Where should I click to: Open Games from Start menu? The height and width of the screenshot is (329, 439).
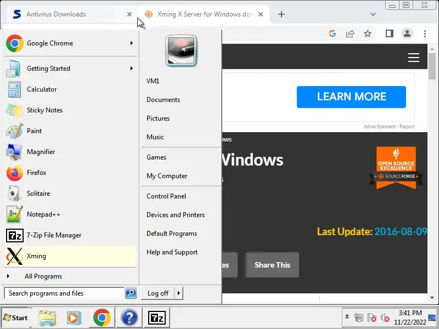(156, 157)
